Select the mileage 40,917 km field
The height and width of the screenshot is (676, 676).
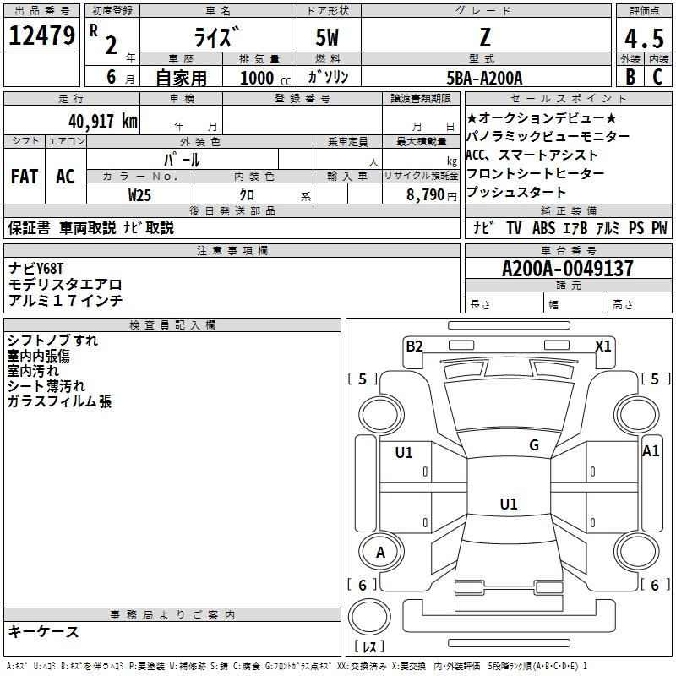[72, 121]
